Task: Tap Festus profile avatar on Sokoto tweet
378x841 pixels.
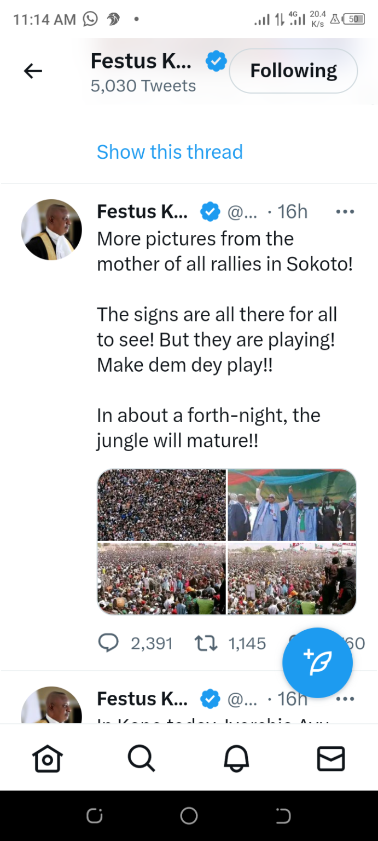Action: pyautogui.click(x=51, y=229)
